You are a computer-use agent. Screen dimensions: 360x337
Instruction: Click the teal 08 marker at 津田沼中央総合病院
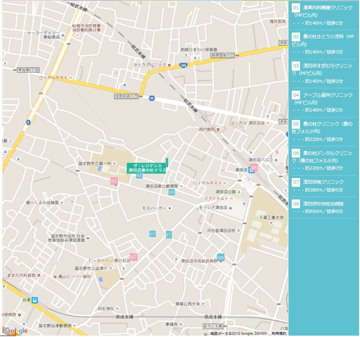tap(221, 257)
